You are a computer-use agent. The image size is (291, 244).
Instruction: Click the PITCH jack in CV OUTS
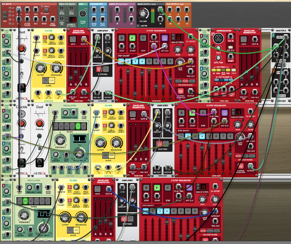coord(19,9)
